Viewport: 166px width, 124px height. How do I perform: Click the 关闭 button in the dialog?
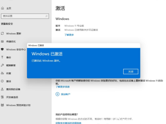point(131,72)
